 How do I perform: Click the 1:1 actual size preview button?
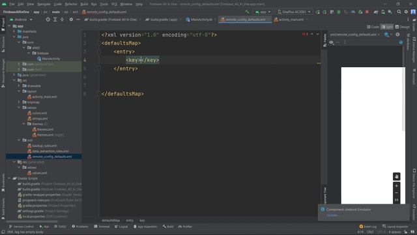pos(396,200)
